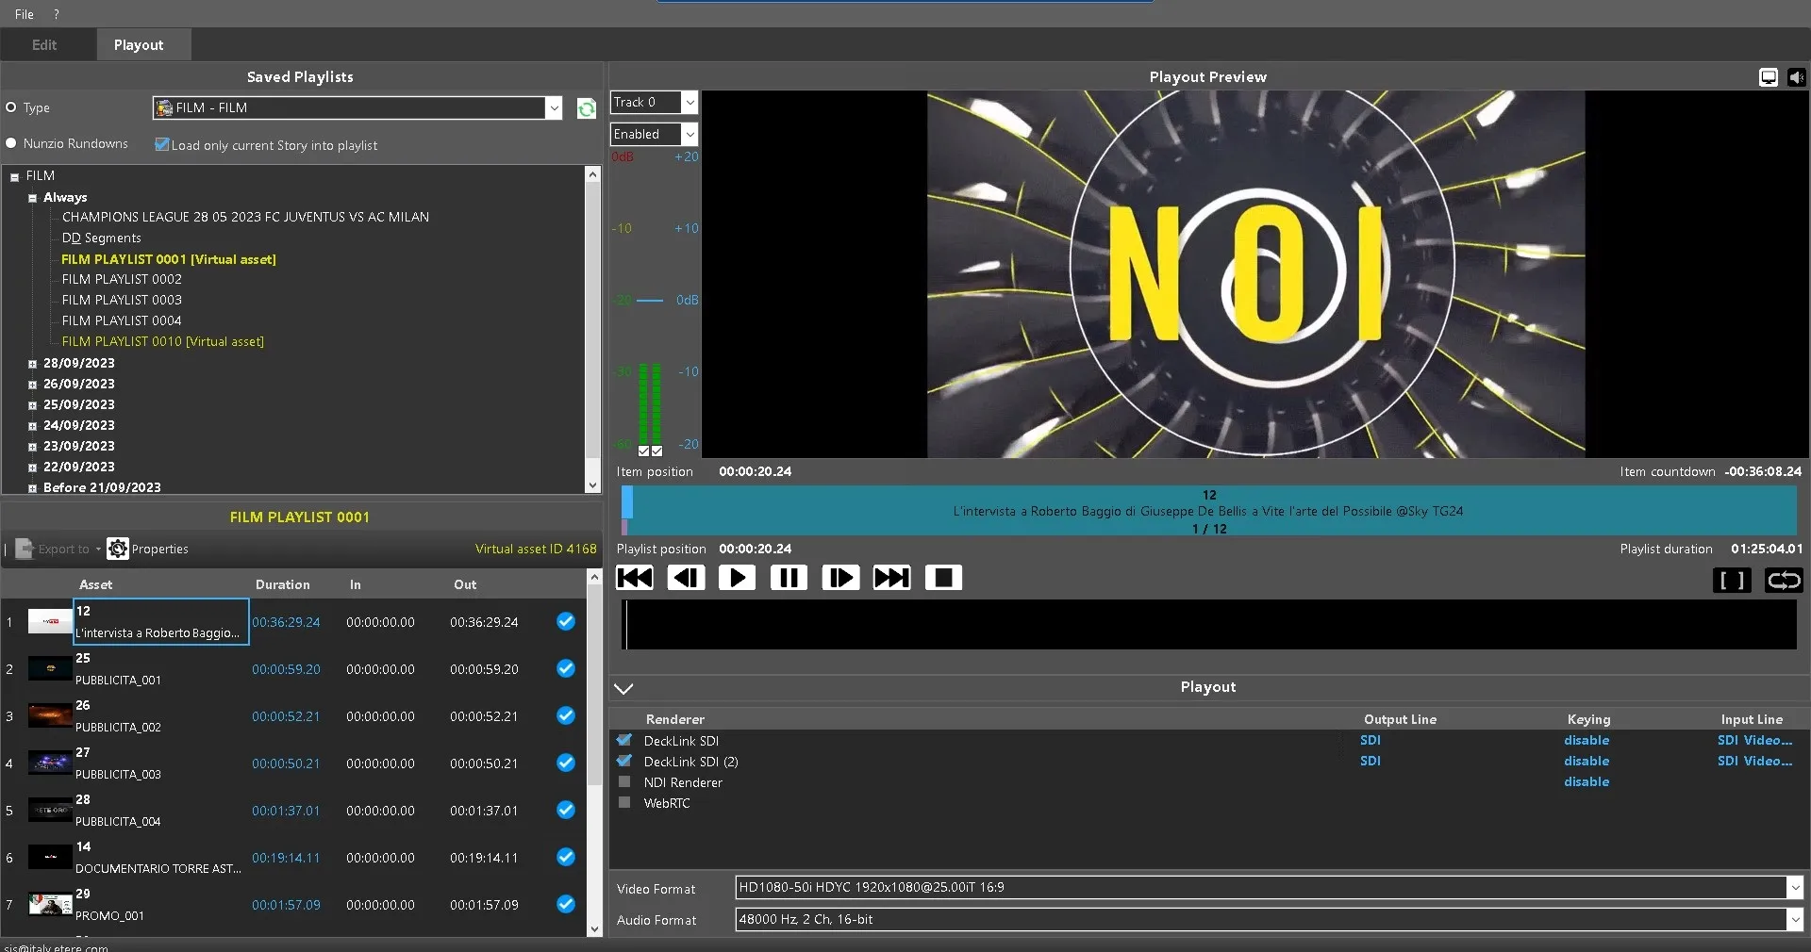The image size is (1811, 952).
Task: Select the Nunzio Rundowns radio button
Action: pos(11,143)
